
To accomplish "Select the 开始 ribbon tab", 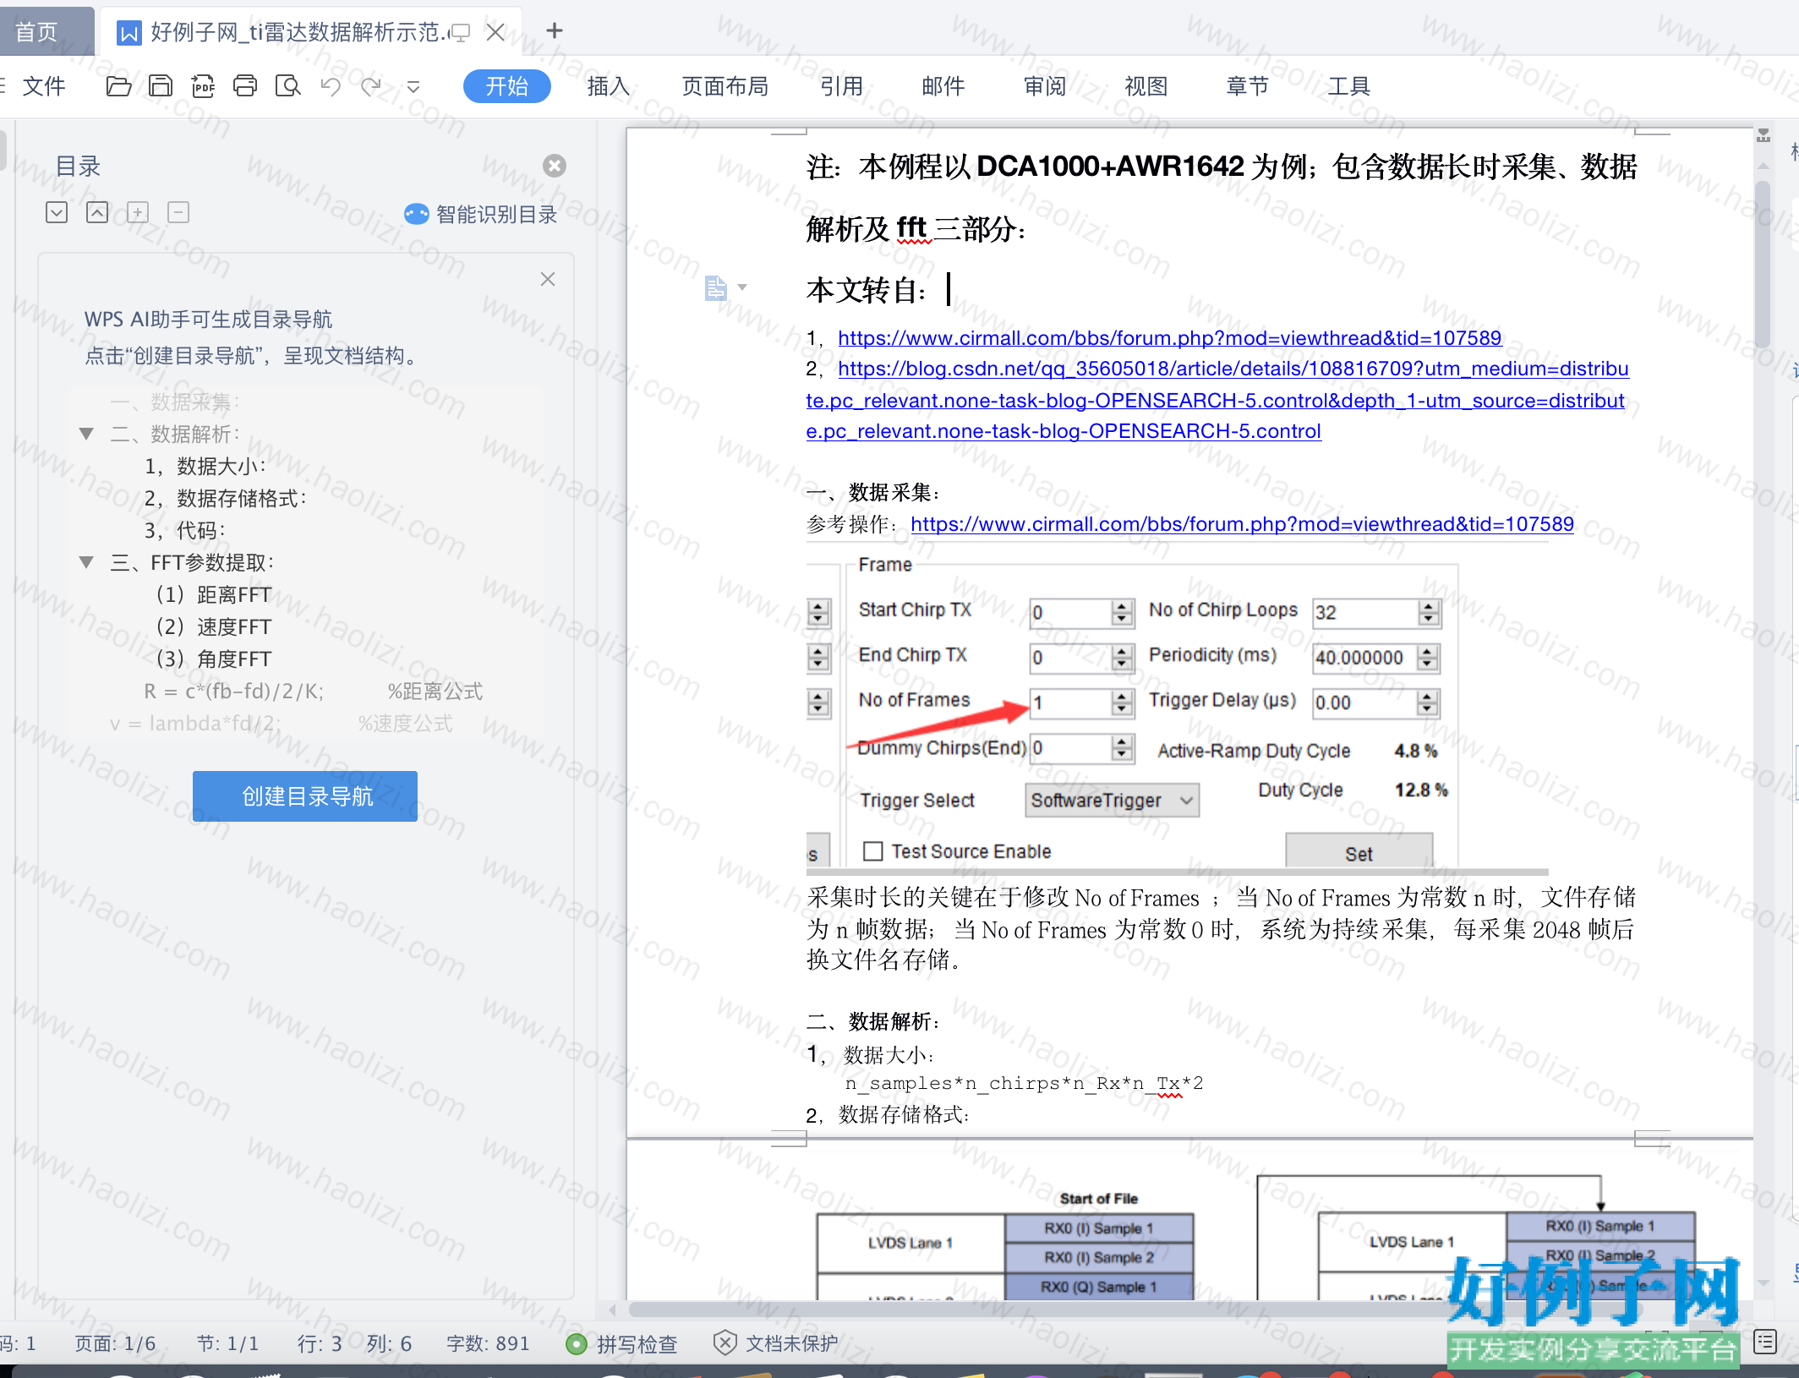I will point(506,85).
